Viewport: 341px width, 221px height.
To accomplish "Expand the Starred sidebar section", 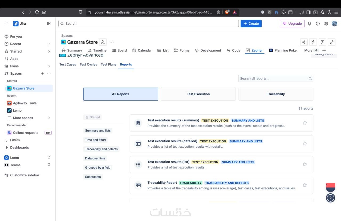I will click(x=49, y=51).
